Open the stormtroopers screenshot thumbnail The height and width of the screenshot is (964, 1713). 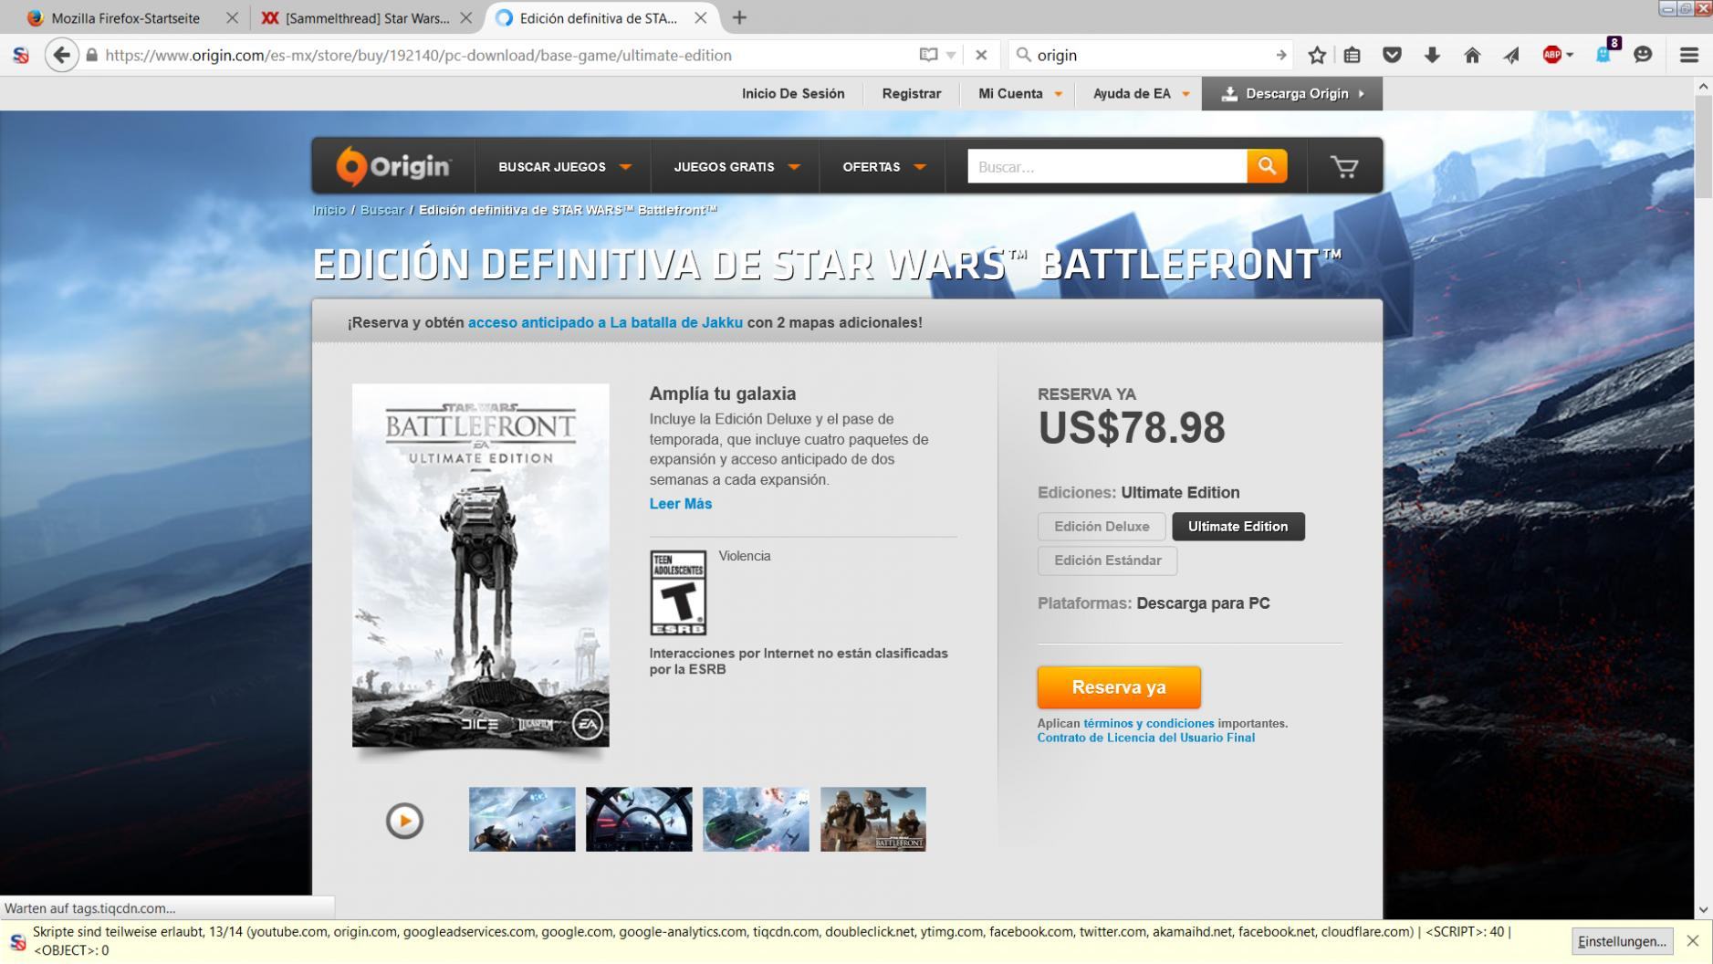872,819
